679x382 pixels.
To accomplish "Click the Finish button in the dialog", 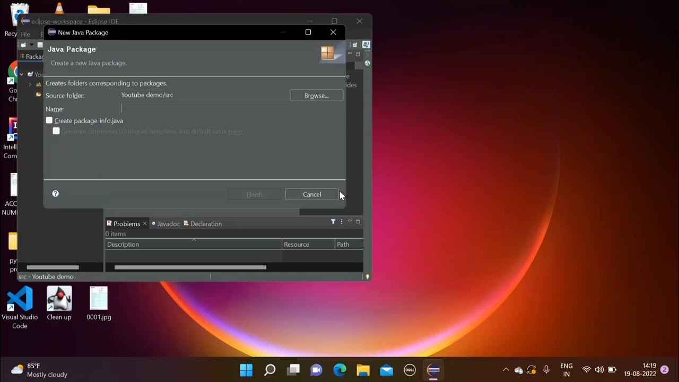I will pyautogui.click(x=254, y=194).
